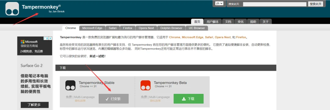Open the 捐助 navigation tab

(x=253, y=22)
